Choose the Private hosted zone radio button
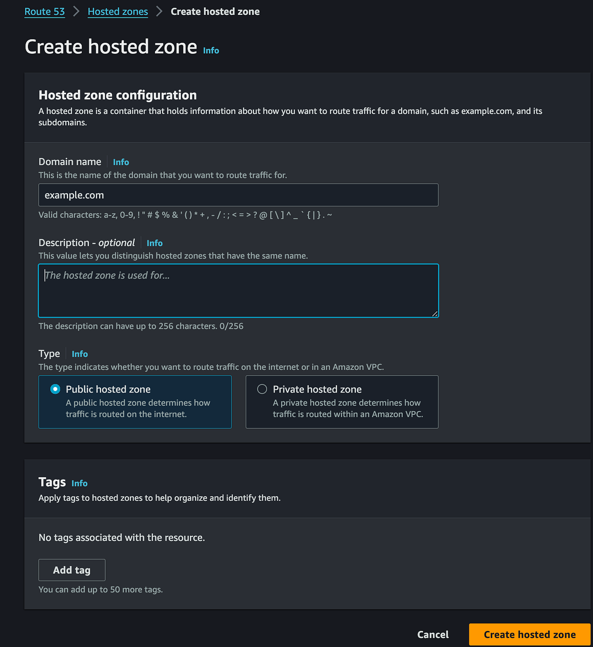The image size is (593, 647). tap(262, 389)
